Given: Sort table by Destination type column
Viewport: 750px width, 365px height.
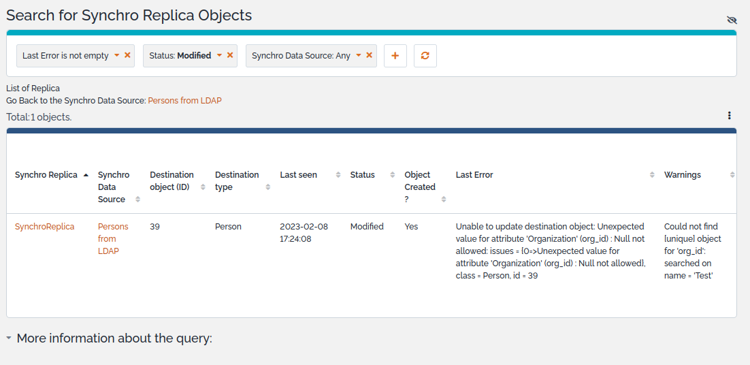Looking at the screenshot, I should tap(237, 180).
